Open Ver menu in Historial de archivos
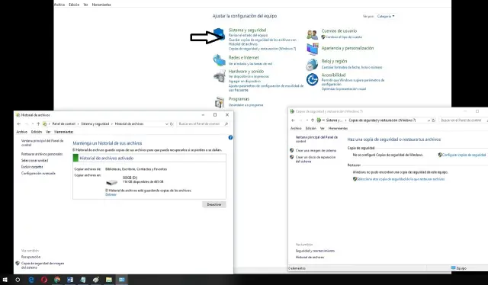Screen dimensions: 488x285 pos(48,132)
